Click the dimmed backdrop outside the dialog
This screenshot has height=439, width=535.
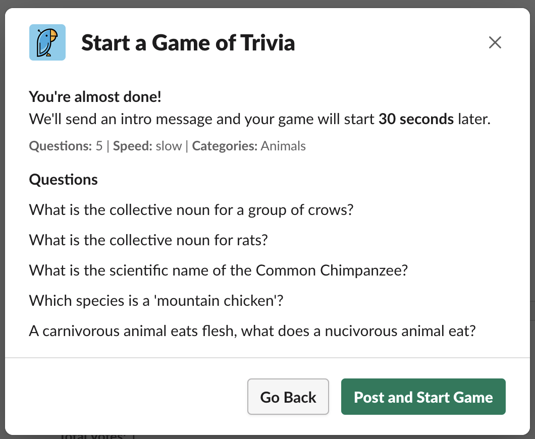[x=268, y=4]
